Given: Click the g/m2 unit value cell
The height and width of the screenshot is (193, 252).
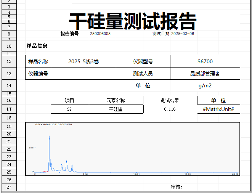Looking at the screenshot, I should (205, 85).
